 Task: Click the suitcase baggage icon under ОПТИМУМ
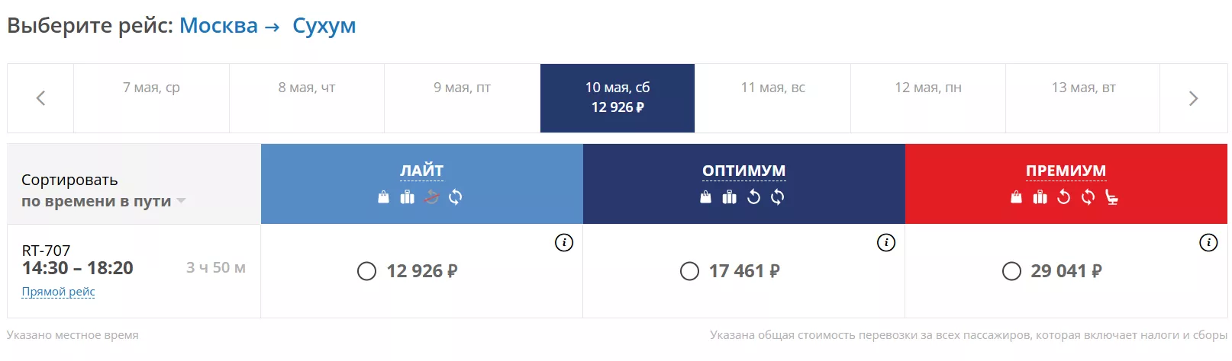tap(730, 197)
